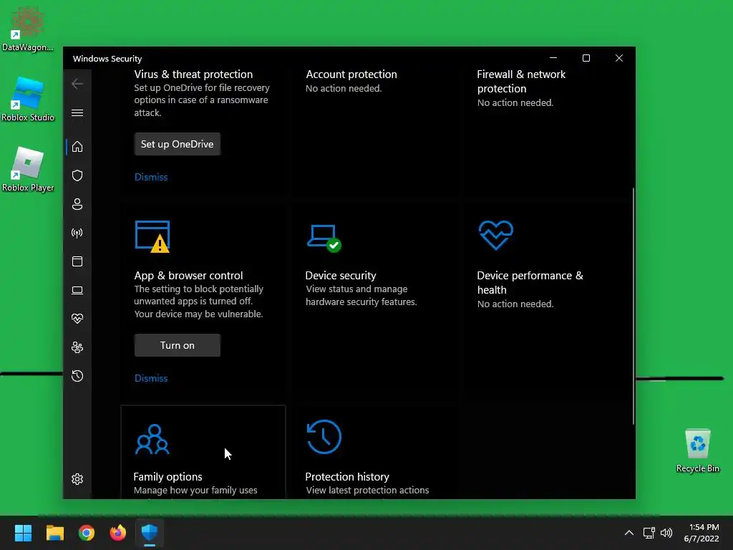Open Settings gear in the sidebar

click(77, 479)
